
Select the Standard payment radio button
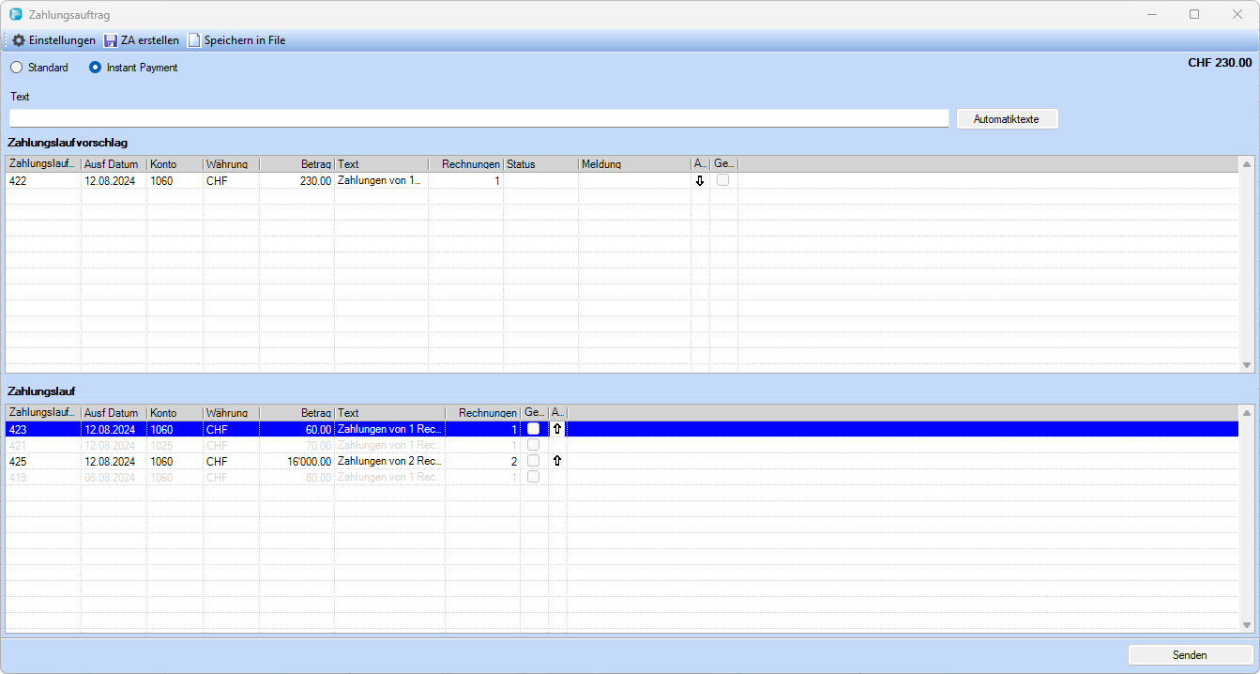[x=17, y=68]
